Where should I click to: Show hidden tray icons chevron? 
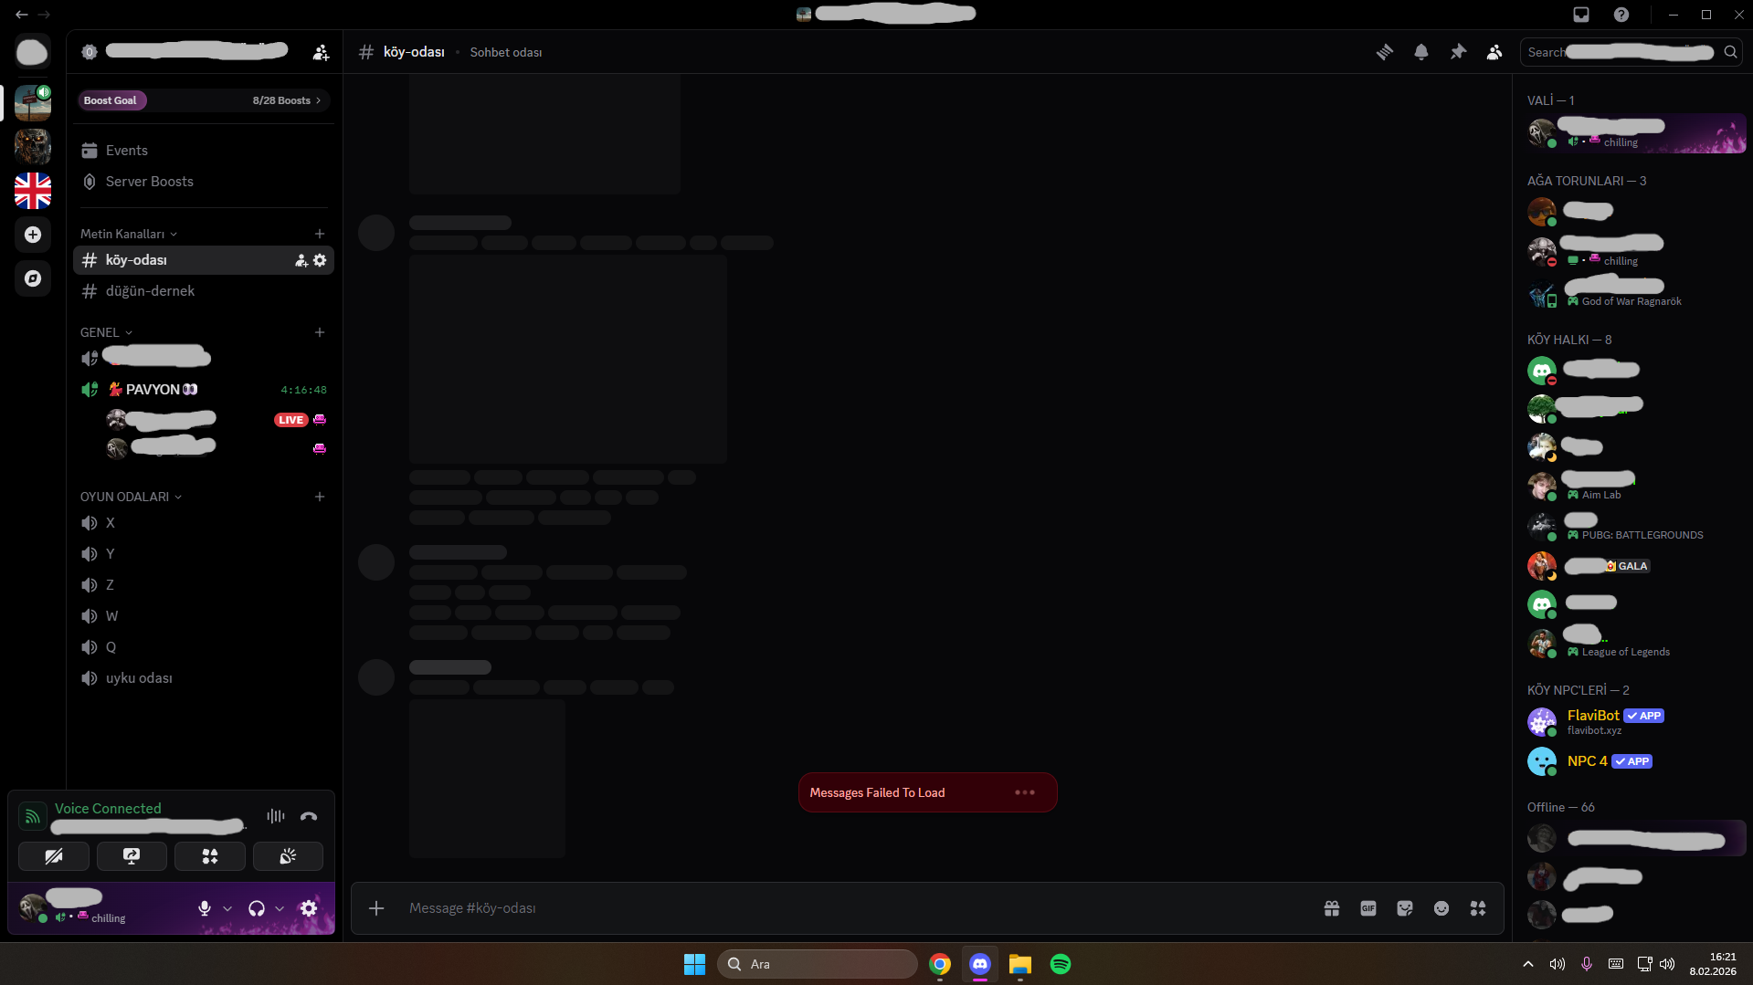1528,964
